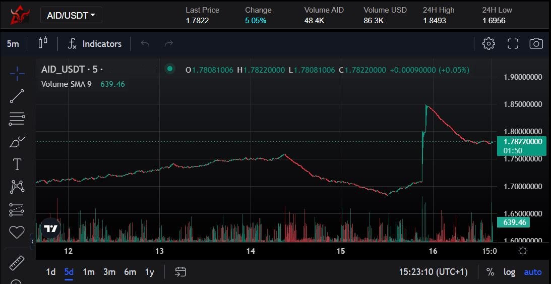This screenshot has height=284, width=551.
Task: Set range to 1y
Action: tap(150, 272)
